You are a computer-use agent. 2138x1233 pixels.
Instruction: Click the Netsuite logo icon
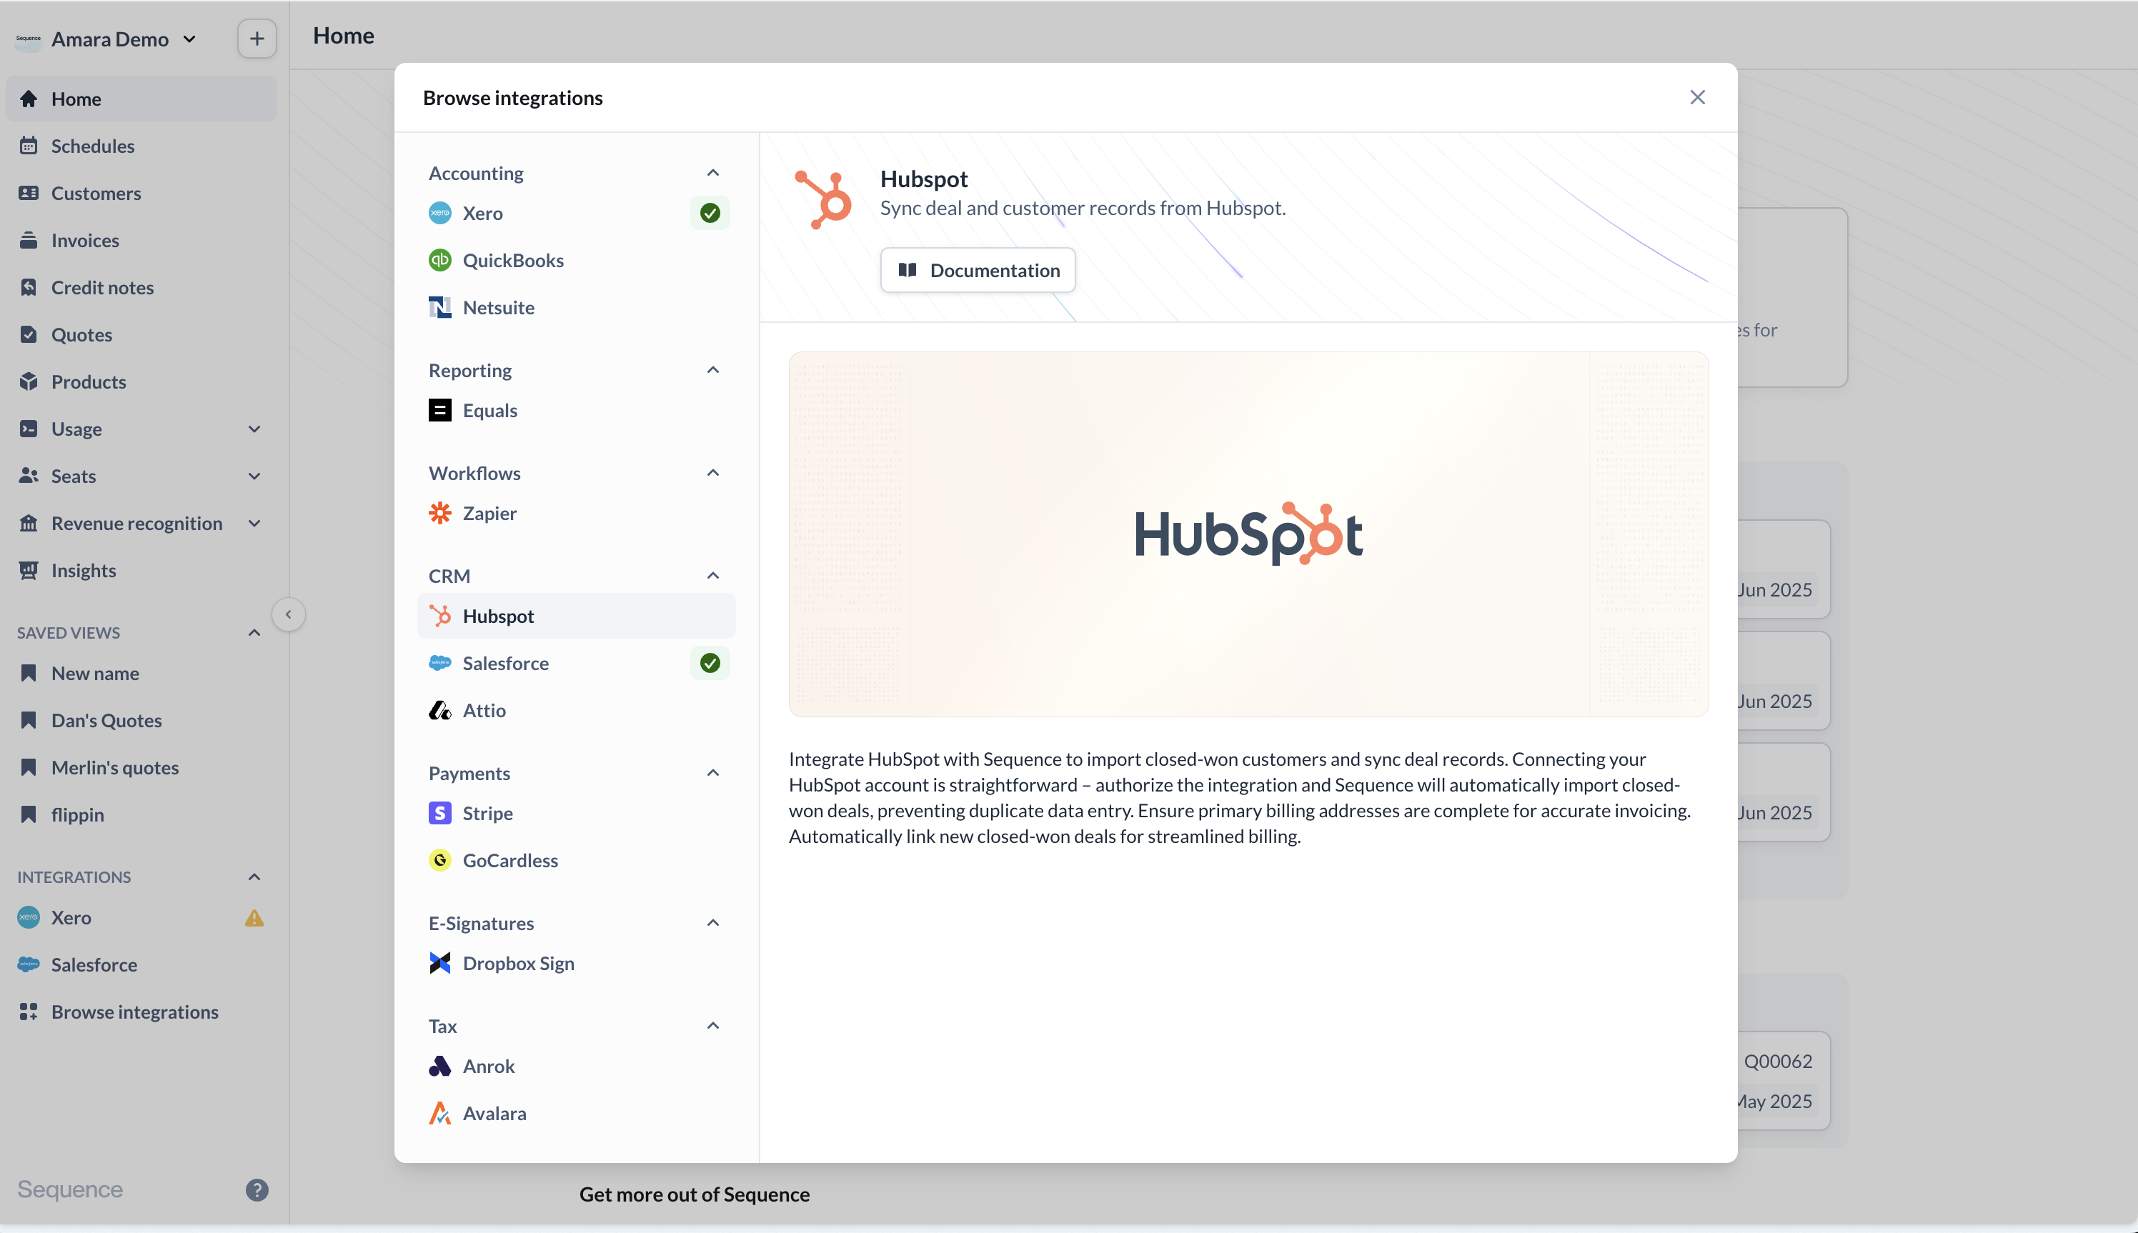pyautogui.click(x=439, y=307)
